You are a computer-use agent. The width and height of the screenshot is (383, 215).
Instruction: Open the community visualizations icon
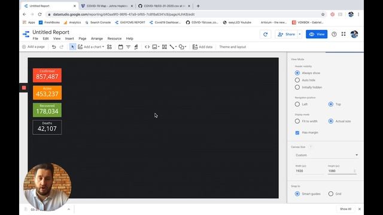110,47
